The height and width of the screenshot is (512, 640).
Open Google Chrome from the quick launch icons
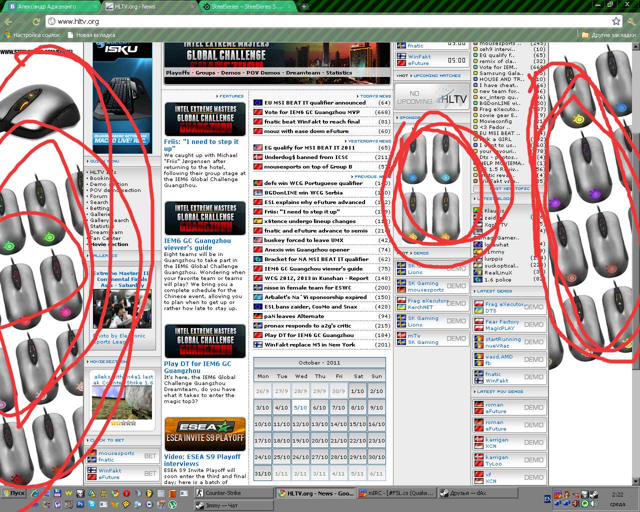pyautogui.click(x=115, y=493)
